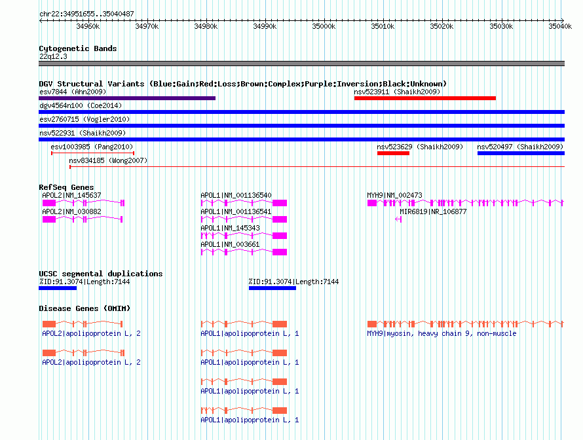
Task: Click the chr22:34951655..35040487 coordinate label
Action: (x=86, y=14)
